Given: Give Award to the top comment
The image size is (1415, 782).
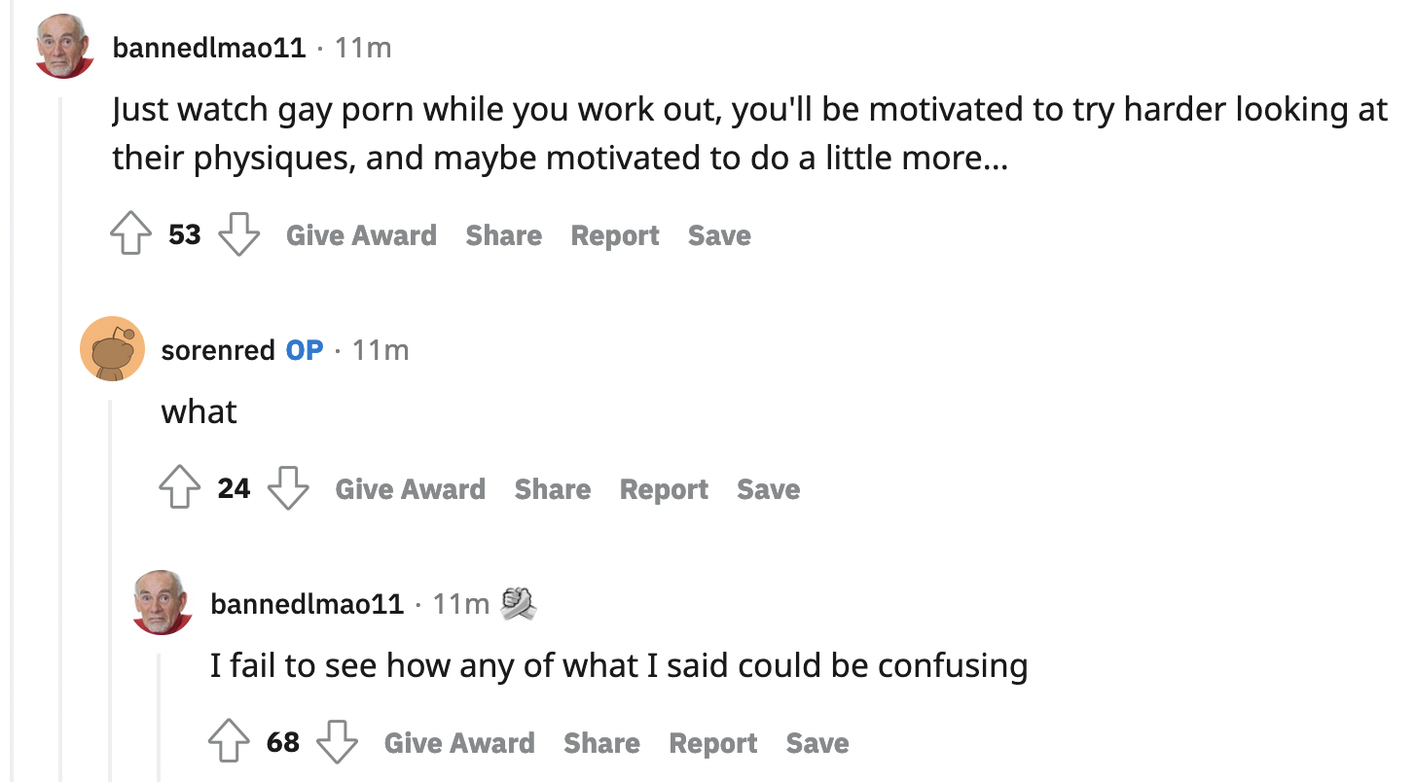Looking at the screenshot, I should 361,235.
